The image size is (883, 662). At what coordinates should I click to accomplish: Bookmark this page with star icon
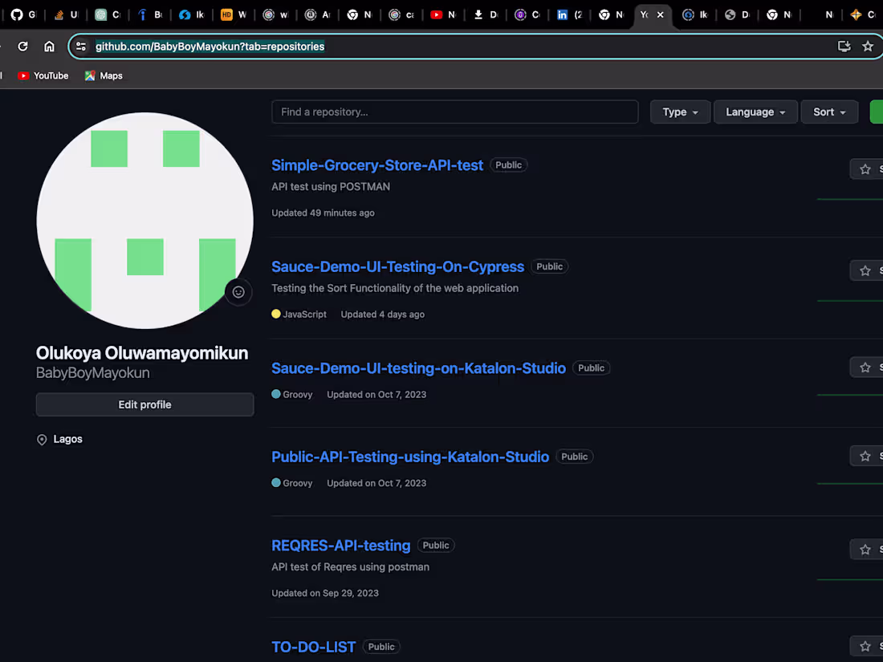pyautogui.click(x=868, y=47)
